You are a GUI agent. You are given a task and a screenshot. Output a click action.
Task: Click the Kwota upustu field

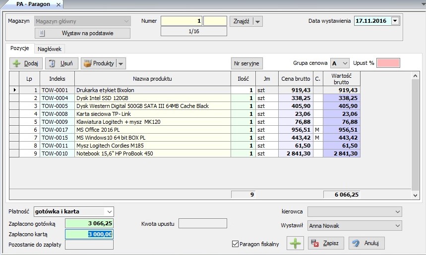click(203, 223)
